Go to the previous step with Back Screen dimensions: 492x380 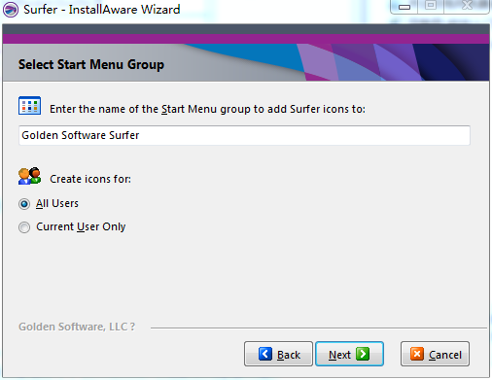click(x=278, y=354)
